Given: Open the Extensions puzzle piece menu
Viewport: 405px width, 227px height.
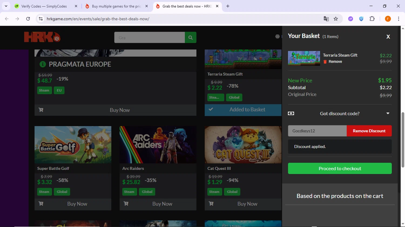Looking at the screenshot, I should [x=372, y=19].
